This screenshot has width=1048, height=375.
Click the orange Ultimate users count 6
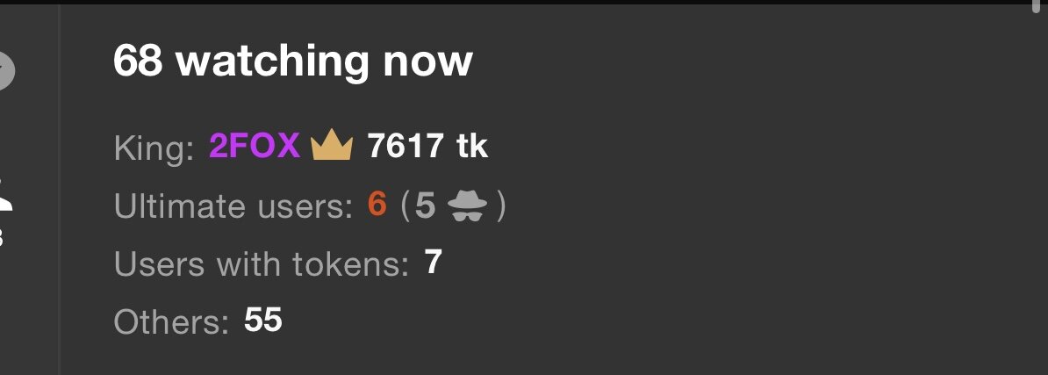tap(377, 206)
